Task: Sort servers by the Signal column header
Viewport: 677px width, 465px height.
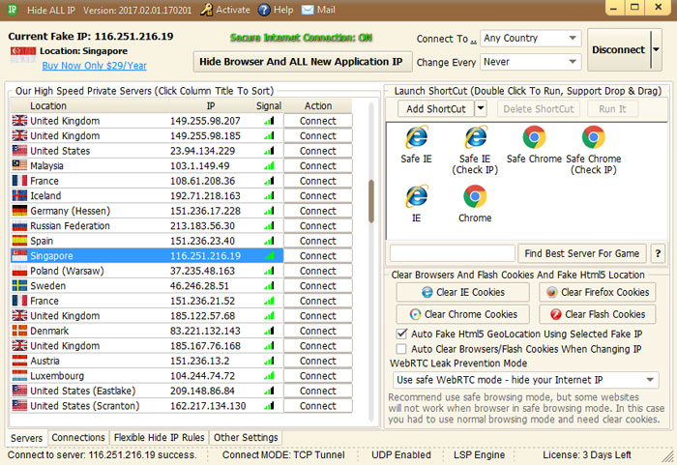Action: [x=269, y=105]
